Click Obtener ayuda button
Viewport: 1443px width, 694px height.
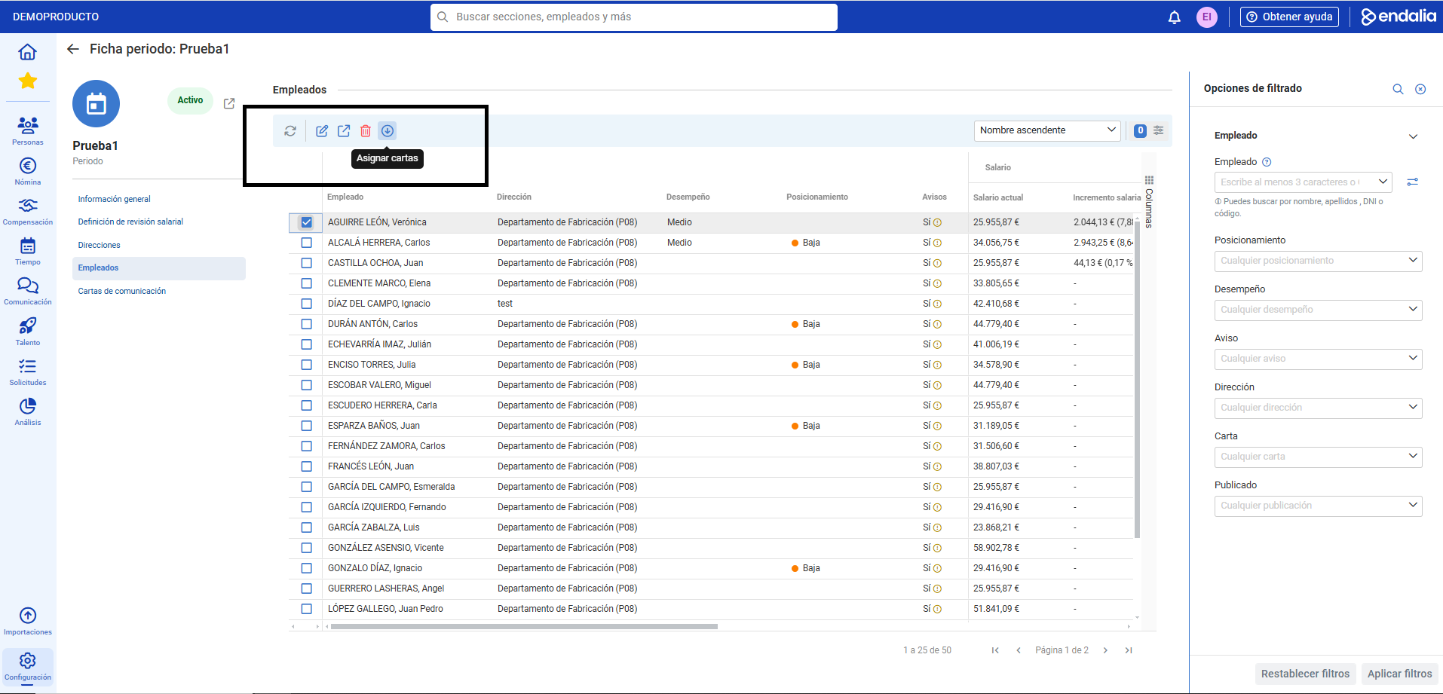1289,17
